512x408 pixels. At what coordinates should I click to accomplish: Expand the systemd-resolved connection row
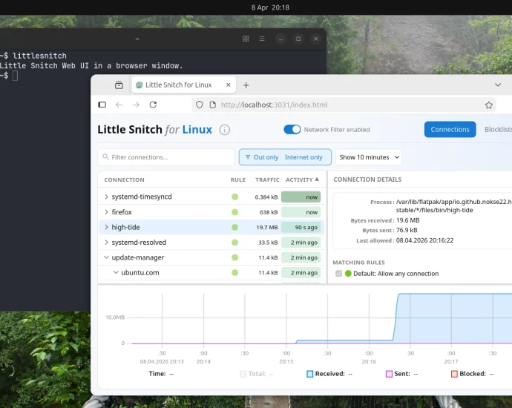(x=106, y=242)
